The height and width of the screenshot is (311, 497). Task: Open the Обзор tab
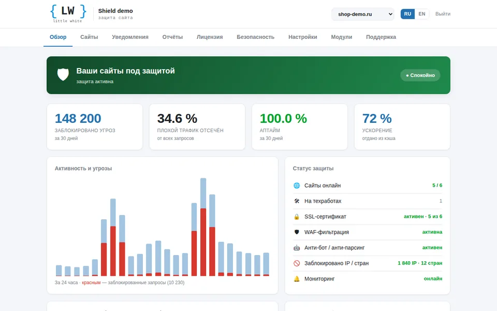click(58, 37)
